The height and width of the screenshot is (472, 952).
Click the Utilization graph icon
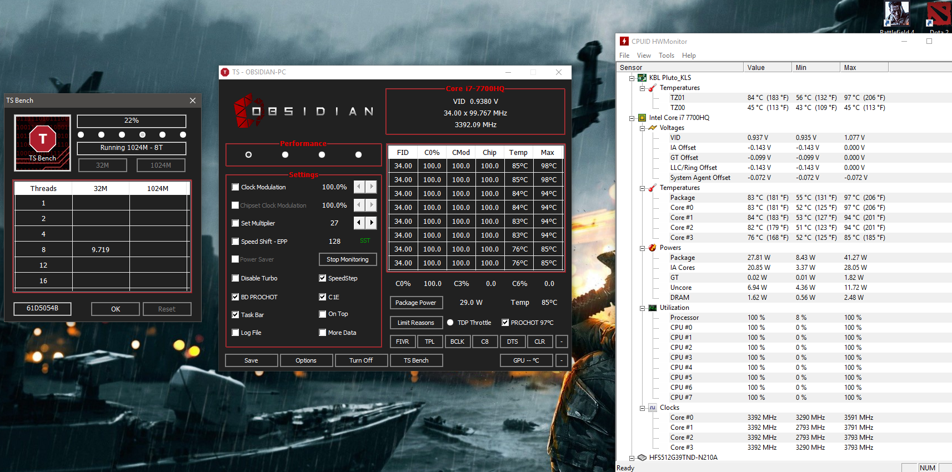(653, 308)
